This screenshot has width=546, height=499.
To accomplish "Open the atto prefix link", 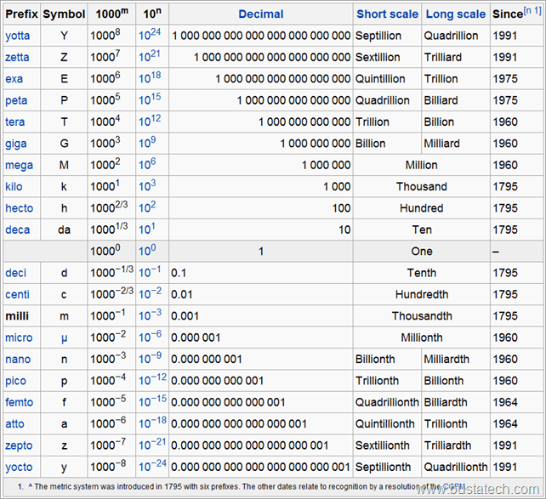I will [x=14, y=424].
